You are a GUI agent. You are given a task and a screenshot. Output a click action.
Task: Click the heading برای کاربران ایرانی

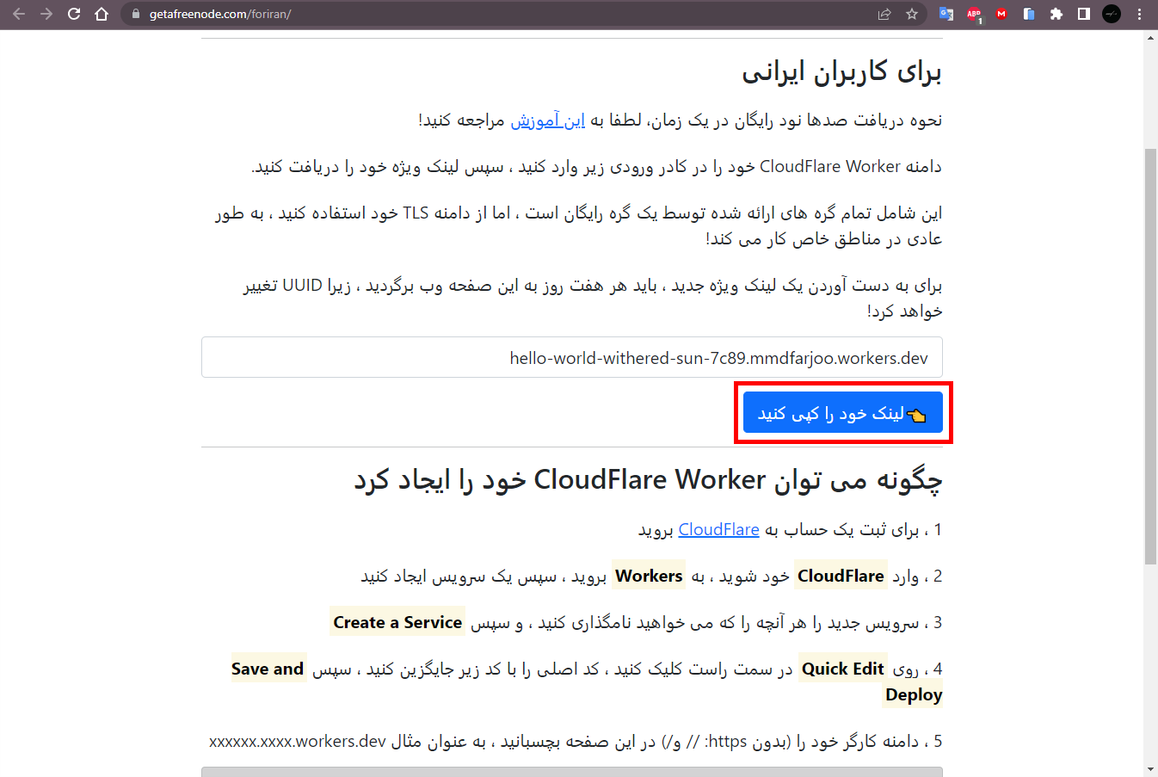[x=841, y=71]
